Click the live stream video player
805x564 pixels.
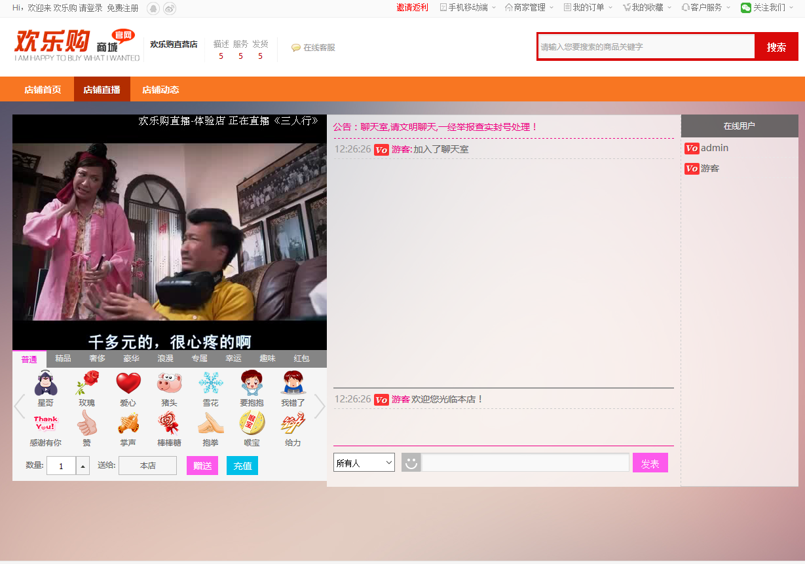pos(170,232)
